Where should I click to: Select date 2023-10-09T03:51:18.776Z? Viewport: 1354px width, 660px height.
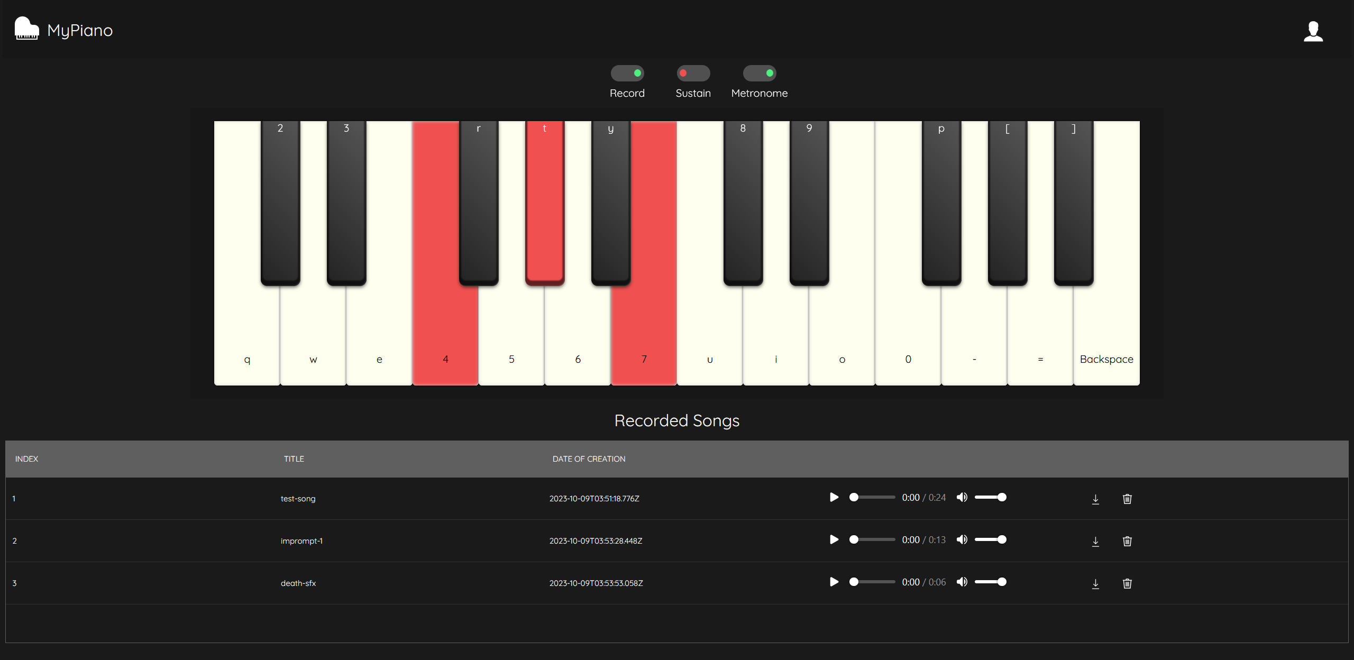[594, 499]
